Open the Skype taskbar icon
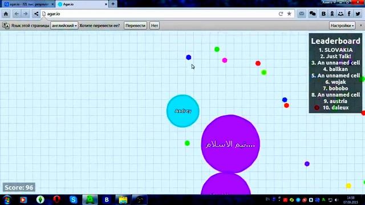Viewport: 365px width, 205px height. 74,200
